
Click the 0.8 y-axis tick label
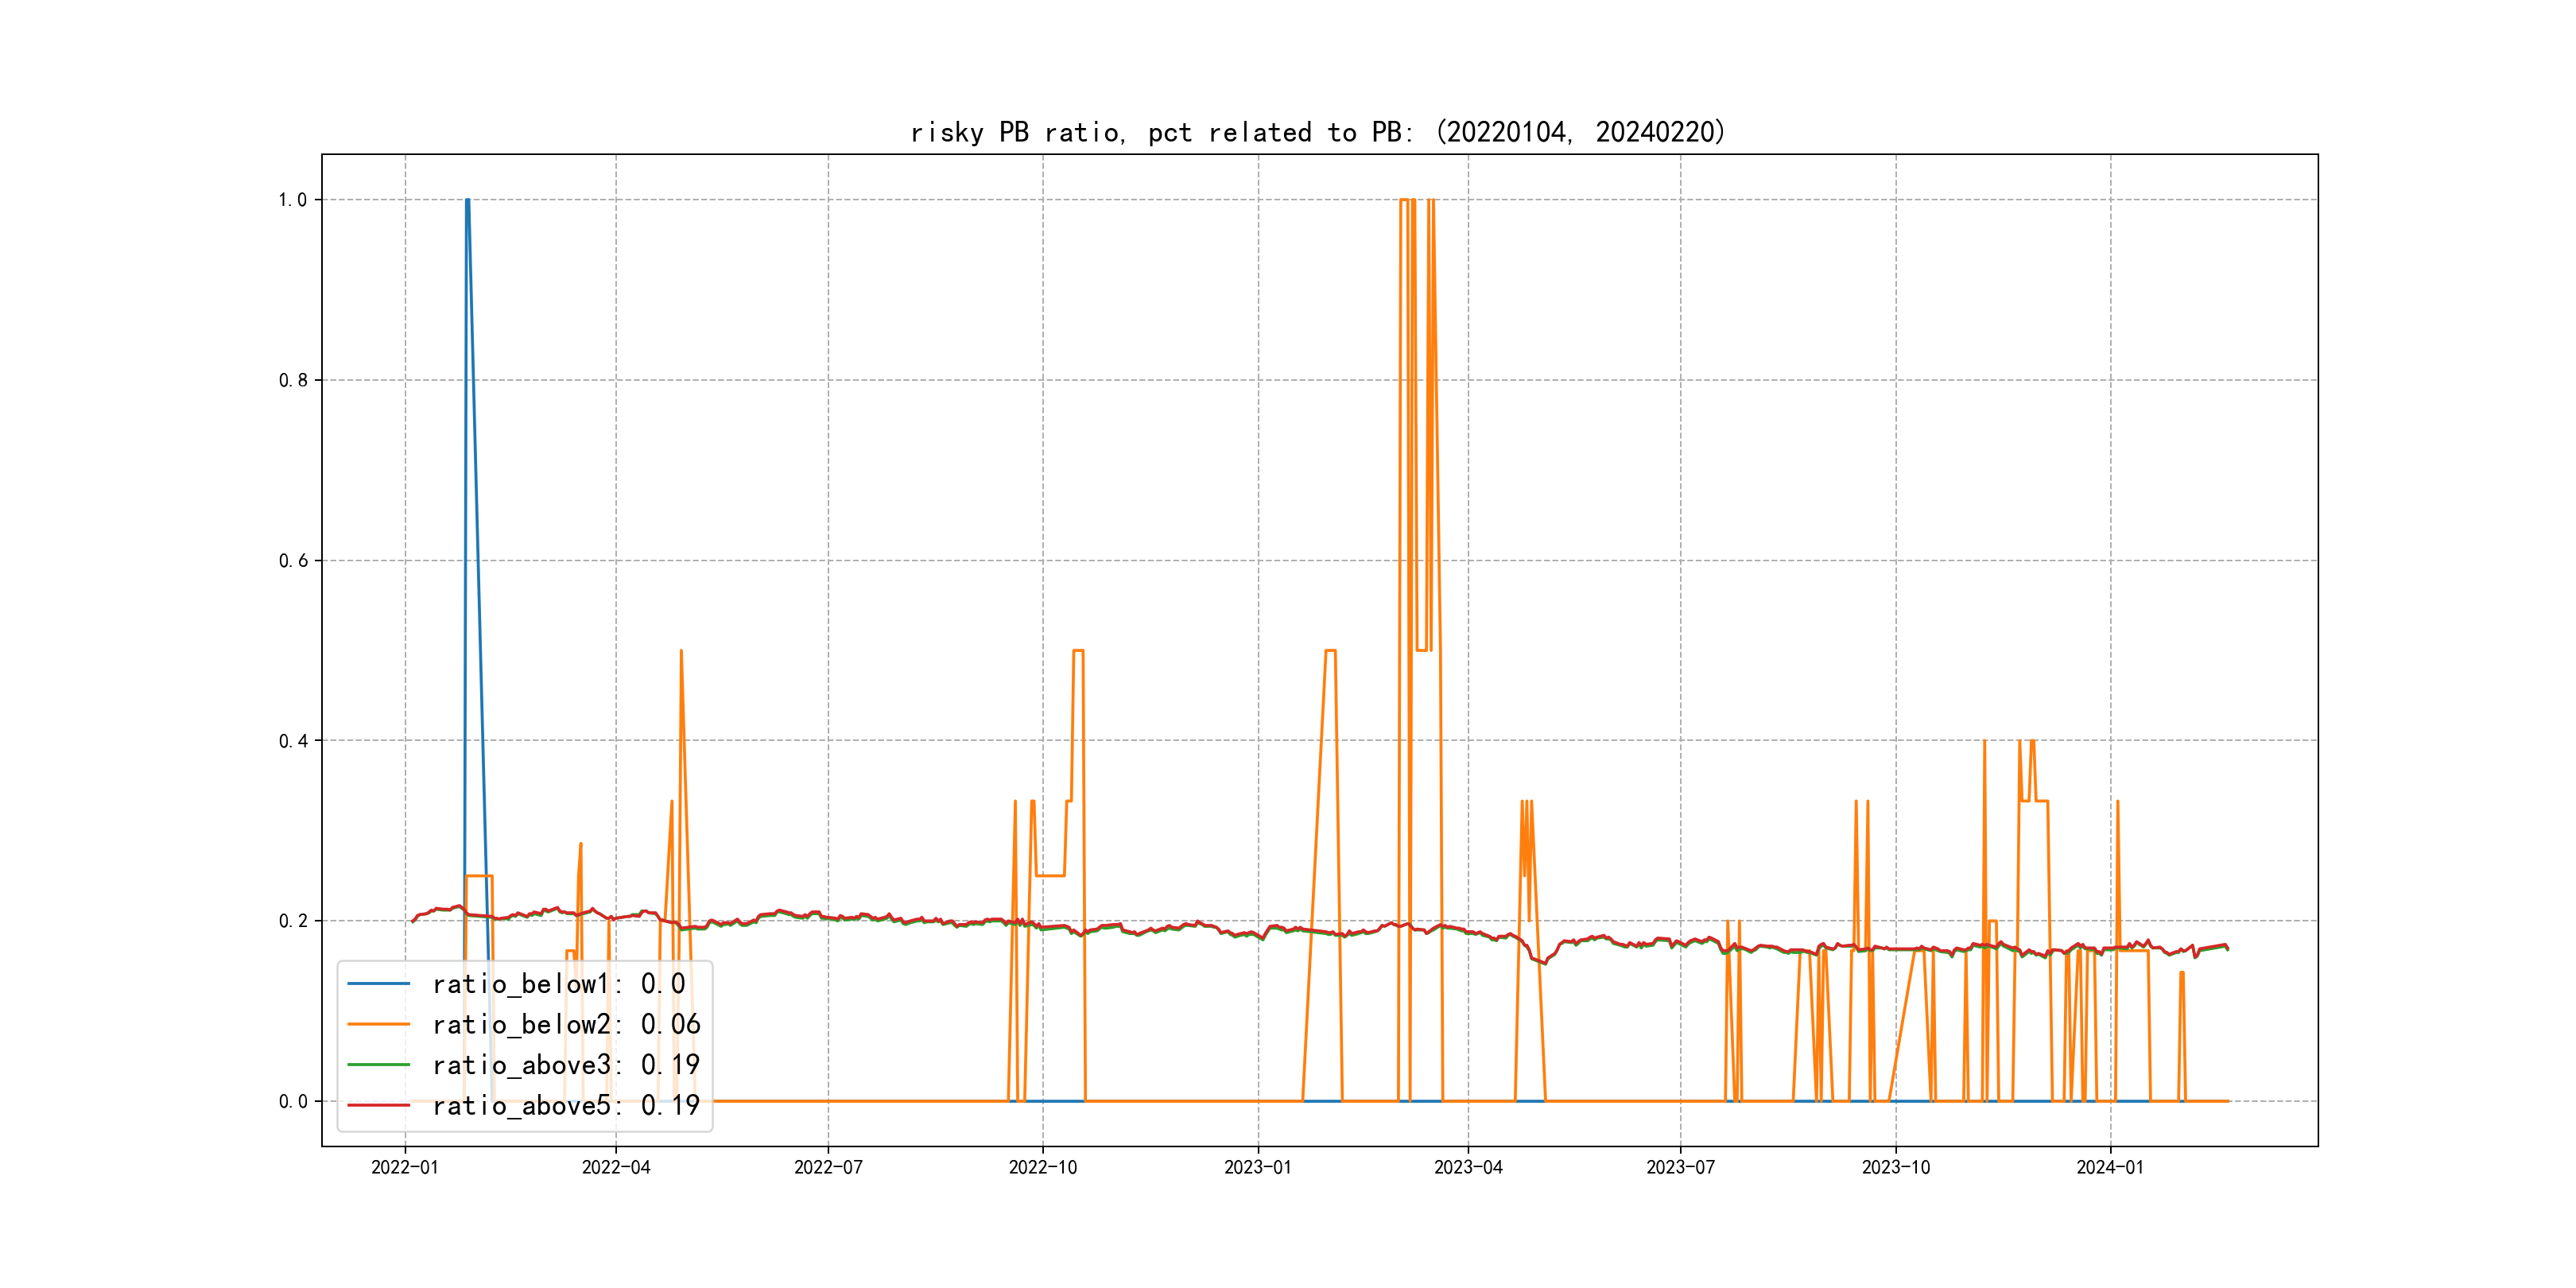(293, 380)
